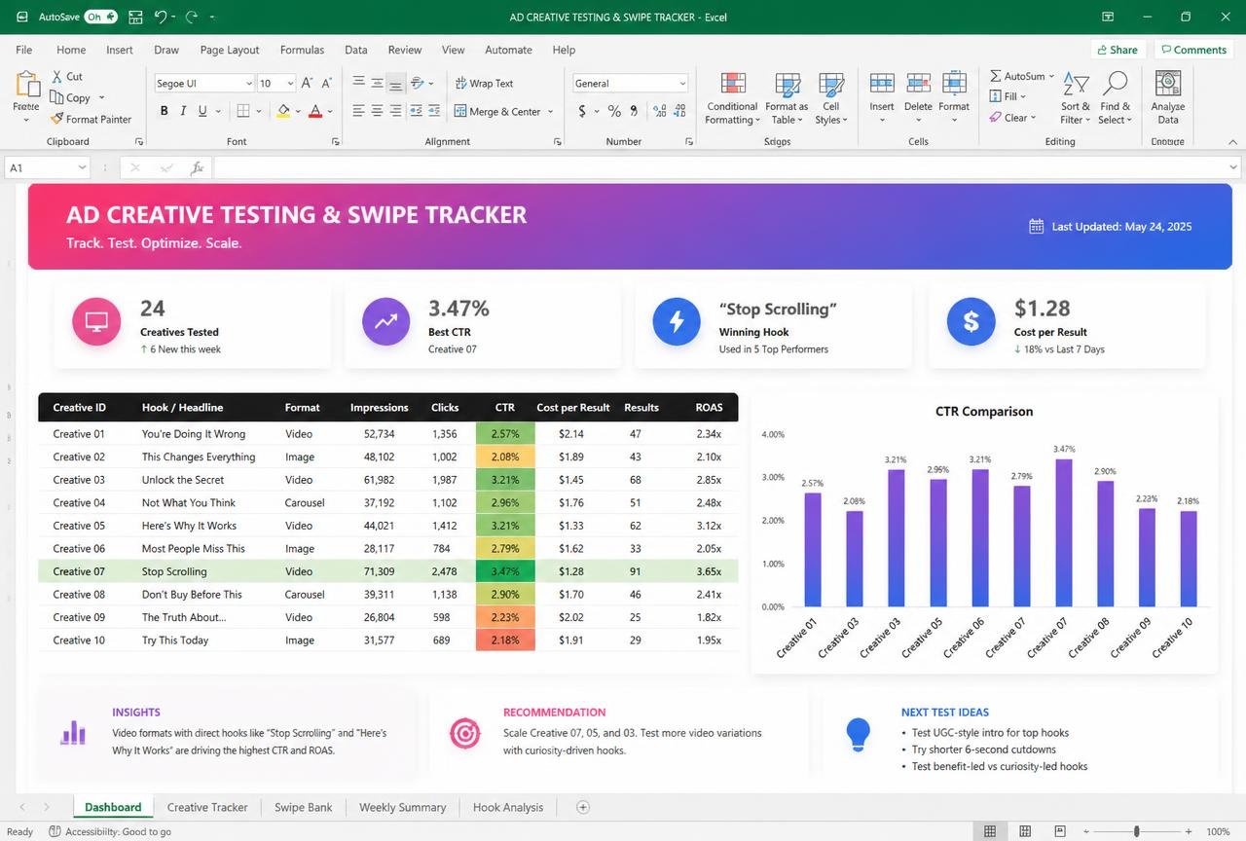The image size is (1246, 841).
Task: Open the font size 10 dropdown
Action: coord(290,84)
